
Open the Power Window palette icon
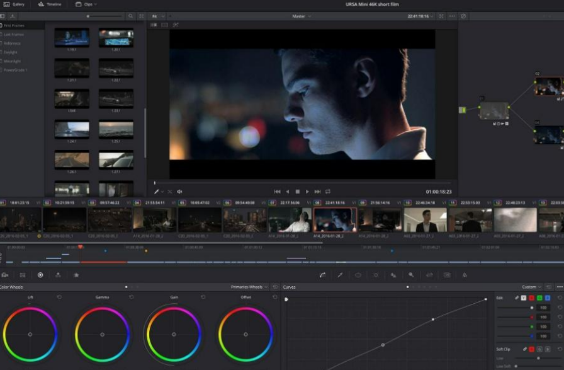point(358,275)
